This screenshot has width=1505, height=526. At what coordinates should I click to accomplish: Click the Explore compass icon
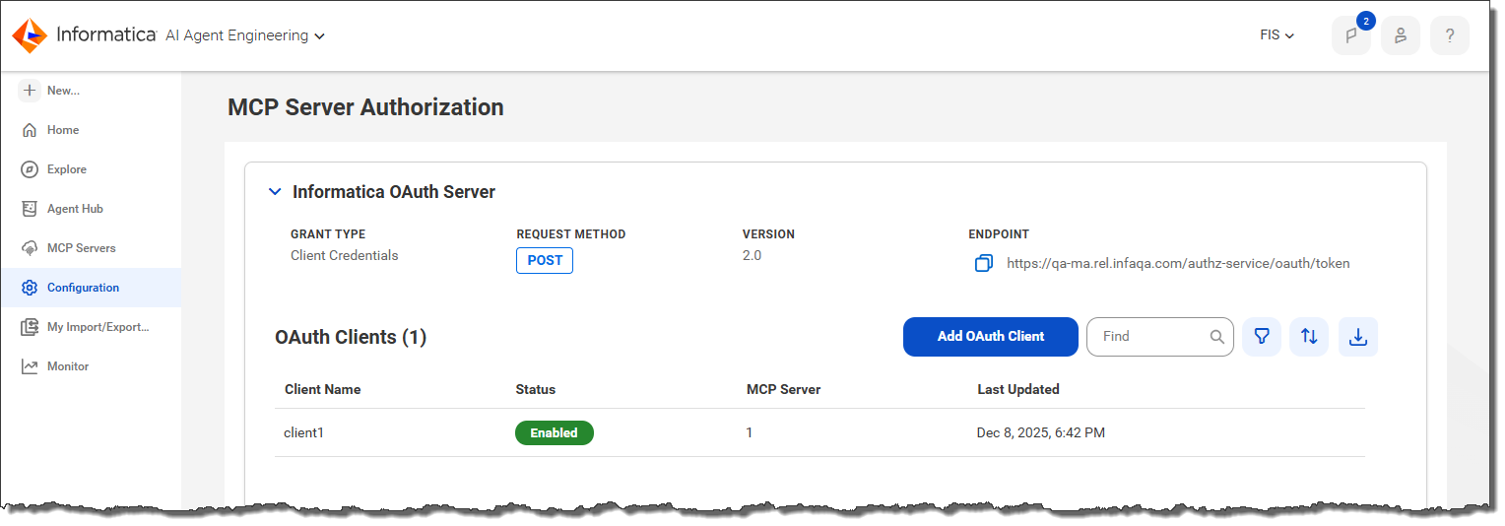point(30,169)
